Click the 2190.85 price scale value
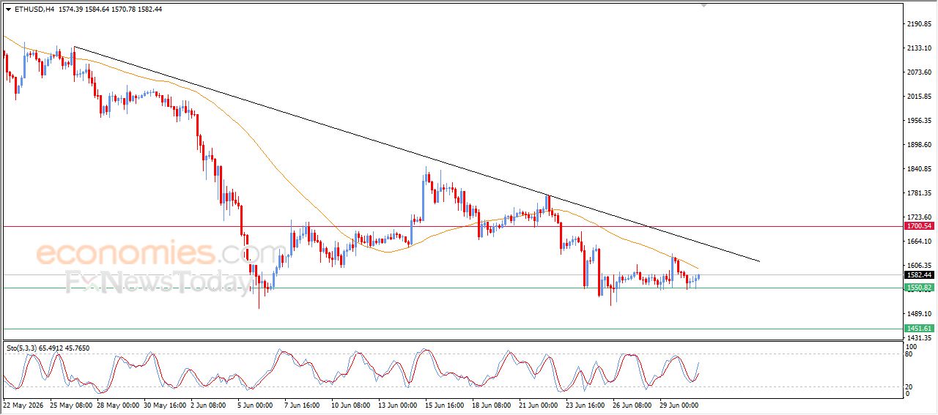The width and height of the screenshot is (938, 415). pos(920,24)
